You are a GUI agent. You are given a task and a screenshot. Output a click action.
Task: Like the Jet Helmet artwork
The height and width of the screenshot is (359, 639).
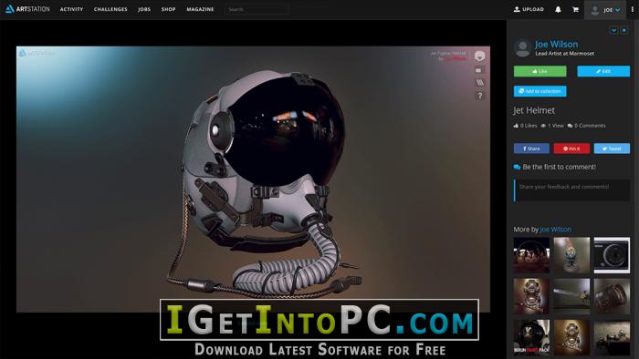point(540,71)
